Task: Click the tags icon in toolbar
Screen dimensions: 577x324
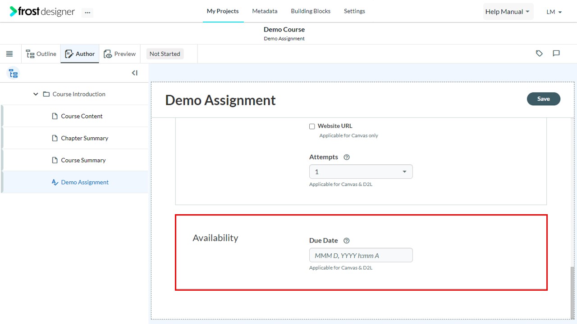Action: click(x=539, y=54)
